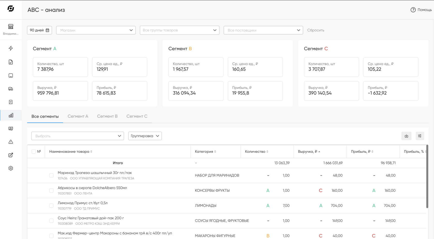Click the Сбросить filter reset link

coord(316,30)
